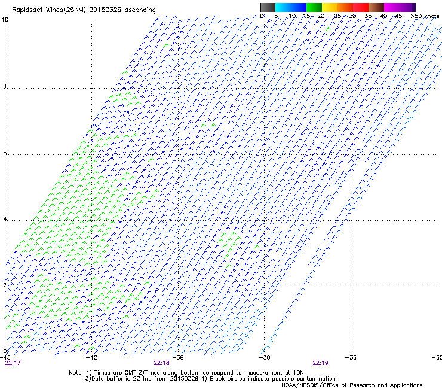
Task: Click latitude label '6' on left axis
Action: 5,153
